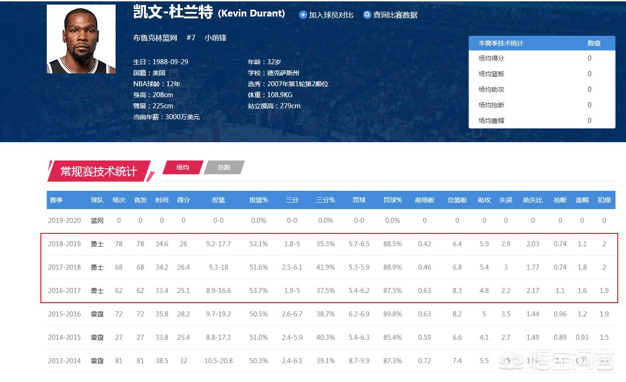Click the 凯文-杜兰特 player name heading
Screen dimensions: 626x382
click(x=173, y=12)
